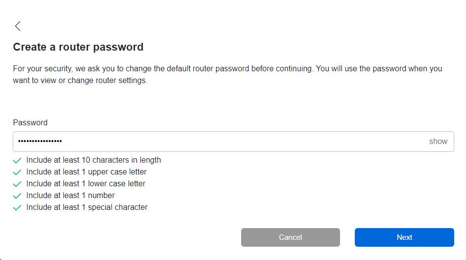Click checkmark beside upper case requirement
The width and height of the screenshot is (466, 260).
click(x=17, y=172)
